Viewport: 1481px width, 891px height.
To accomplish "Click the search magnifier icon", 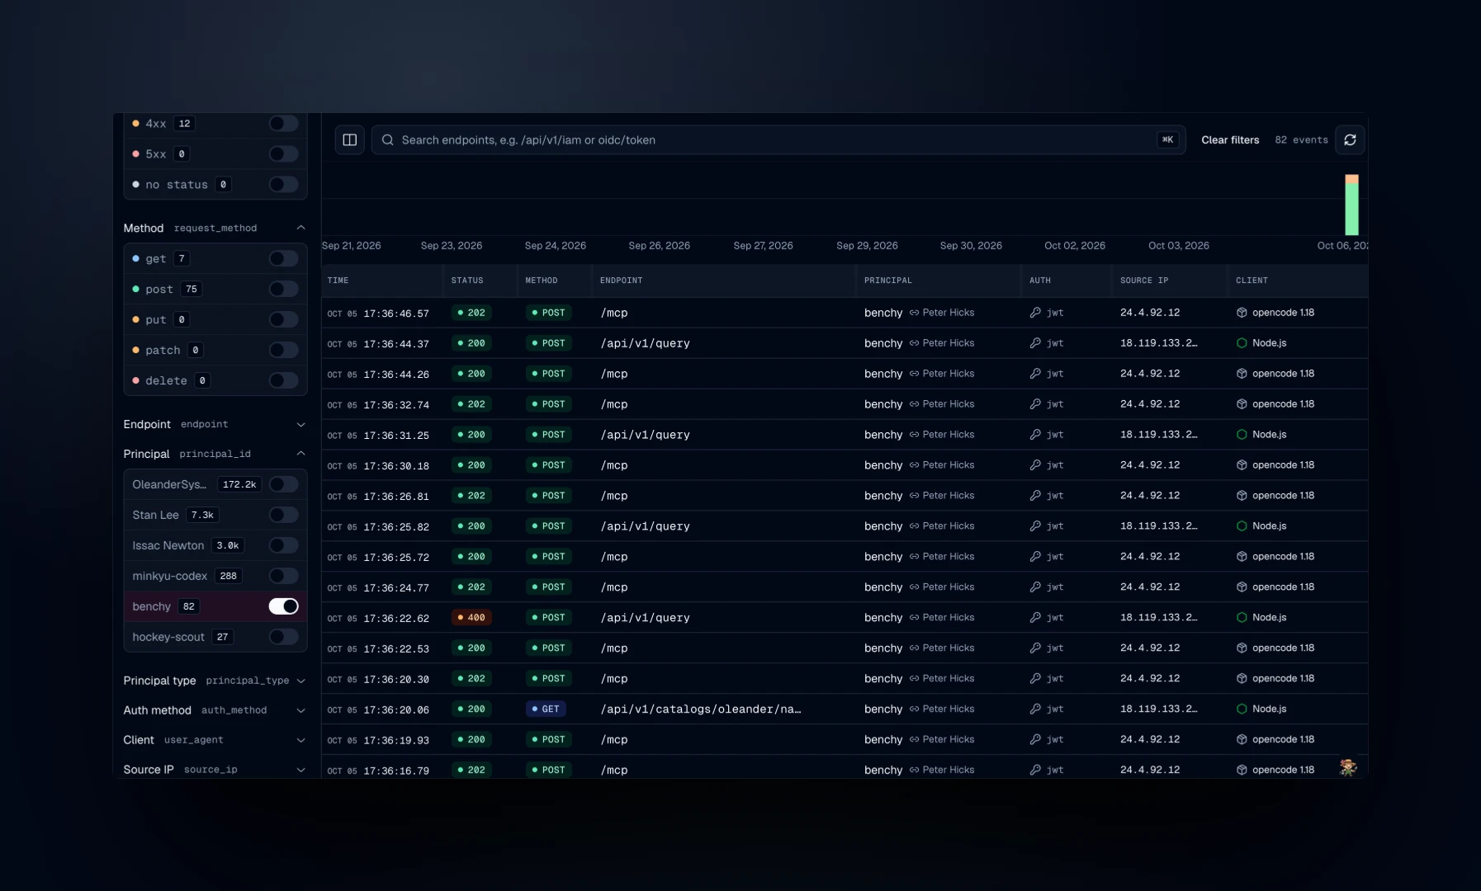I will coord(387,140).
